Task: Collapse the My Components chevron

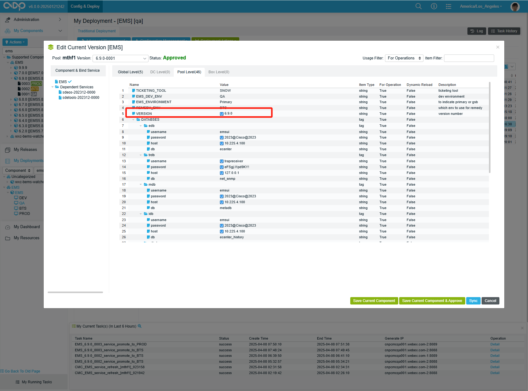Action: coord(60,31)
